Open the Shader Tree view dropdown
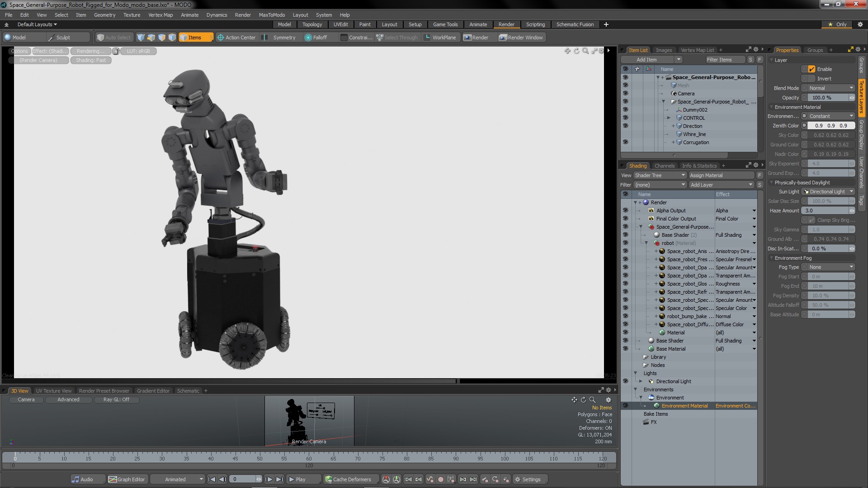The image size is (868, 488). (660, 175)
